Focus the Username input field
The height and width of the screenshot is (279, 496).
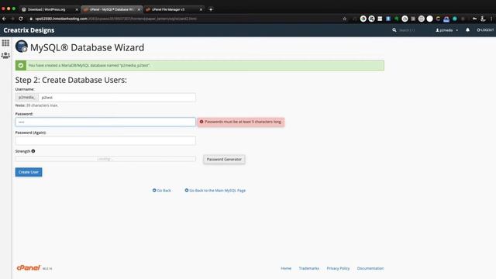tap(117, 98)
